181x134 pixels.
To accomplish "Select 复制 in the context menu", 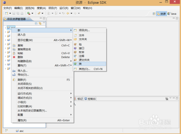I will pyautogui.click(x=42, y=45).
